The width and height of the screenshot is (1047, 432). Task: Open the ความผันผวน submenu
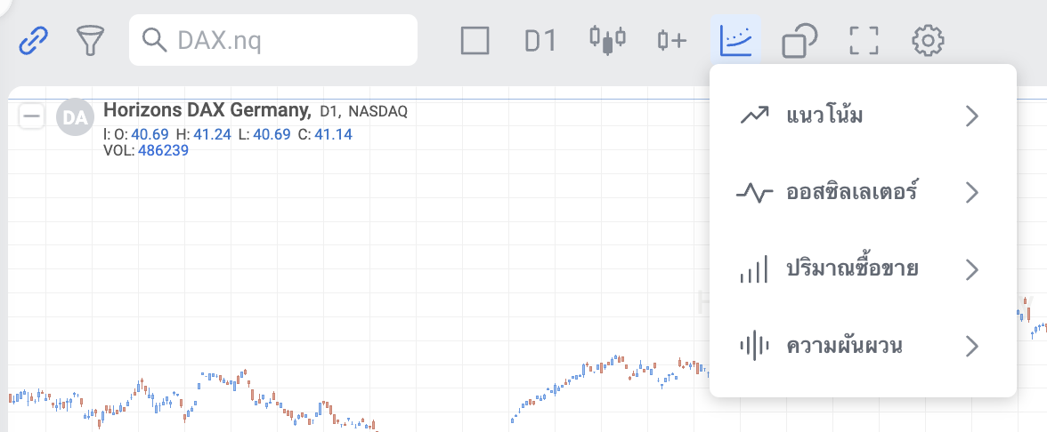pyautogui.click(x=863, y=346)
